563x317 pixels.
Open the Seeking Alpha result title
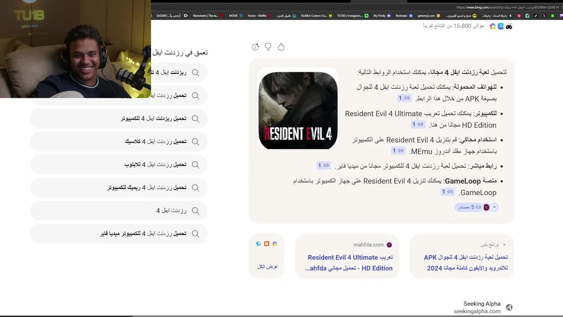pyautogui.click(x=482, y=304)
